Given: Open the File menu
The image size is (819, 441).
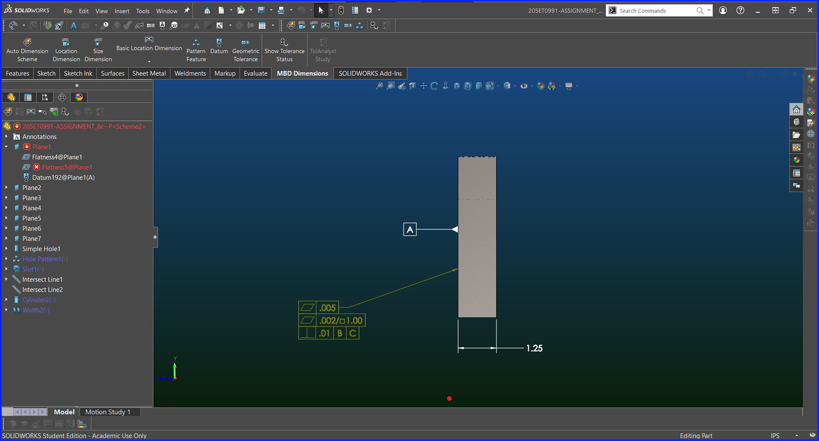Looking at the screenshot, I should tap(68, 11).
